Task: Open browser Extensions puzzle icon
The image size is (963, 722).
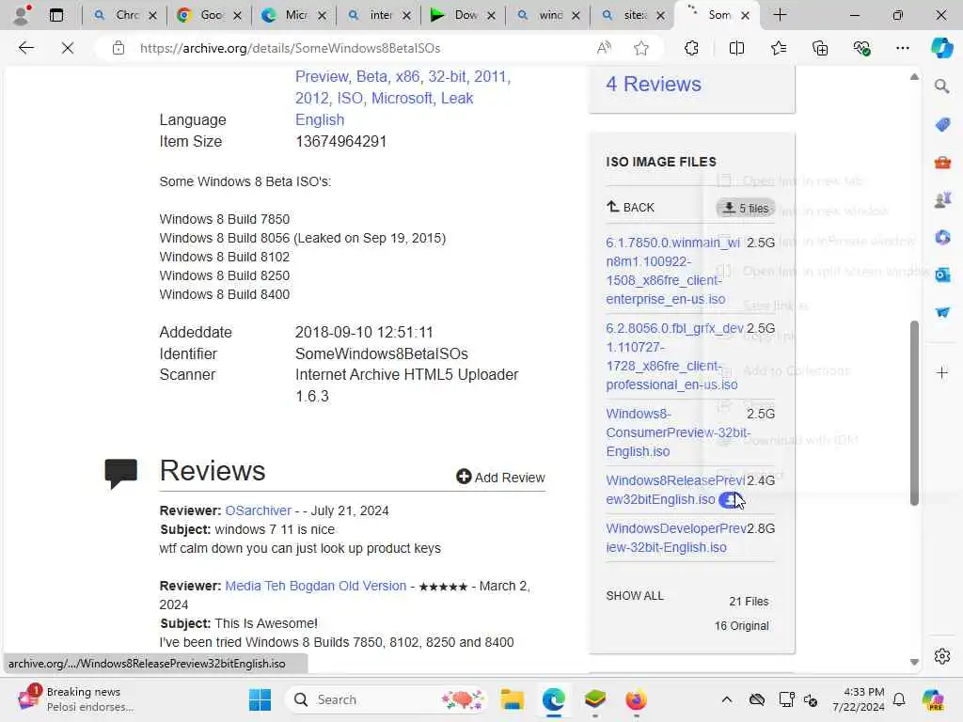Action: tap(691, 48)
